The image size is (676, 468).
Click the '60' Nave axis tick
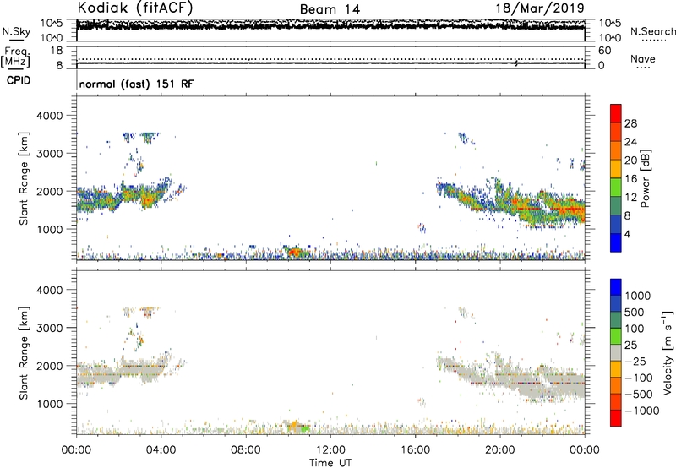604,51
